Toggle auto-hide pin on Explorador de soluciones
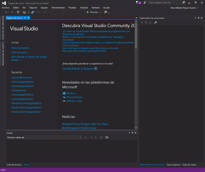The width and height of the screenshot is (205, 172). coord(199,18)
